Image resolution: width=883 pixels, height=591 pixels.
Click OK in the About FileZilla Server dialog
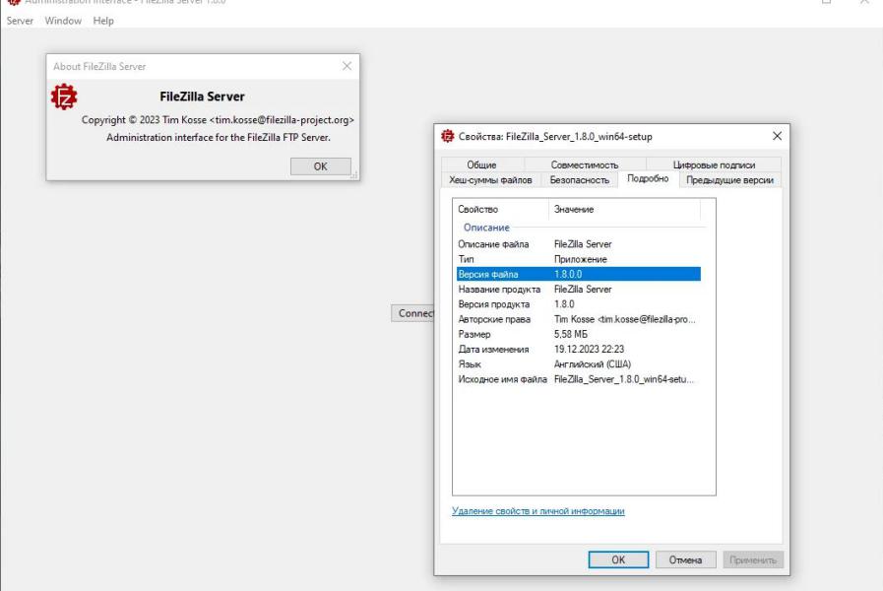[x=321, y=166]
